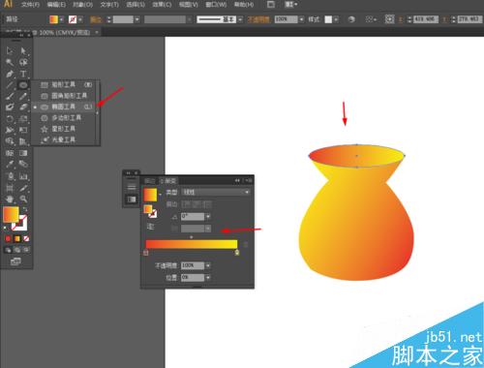Click the red left gradient stop
This screenshot has height=368, width=484.
click(x=146, y=253)
